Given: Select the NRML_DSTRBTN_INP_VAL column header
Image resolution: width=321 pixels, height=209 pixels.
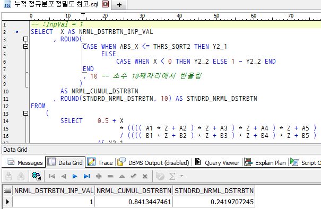Looking at the screenshot, I should pos(54,190).
